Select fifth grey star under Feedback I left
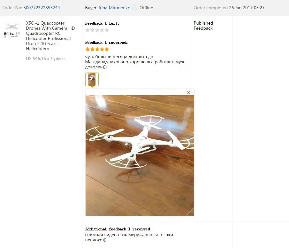289x248 pixels. pyautogui.click(x=107, y=30)
